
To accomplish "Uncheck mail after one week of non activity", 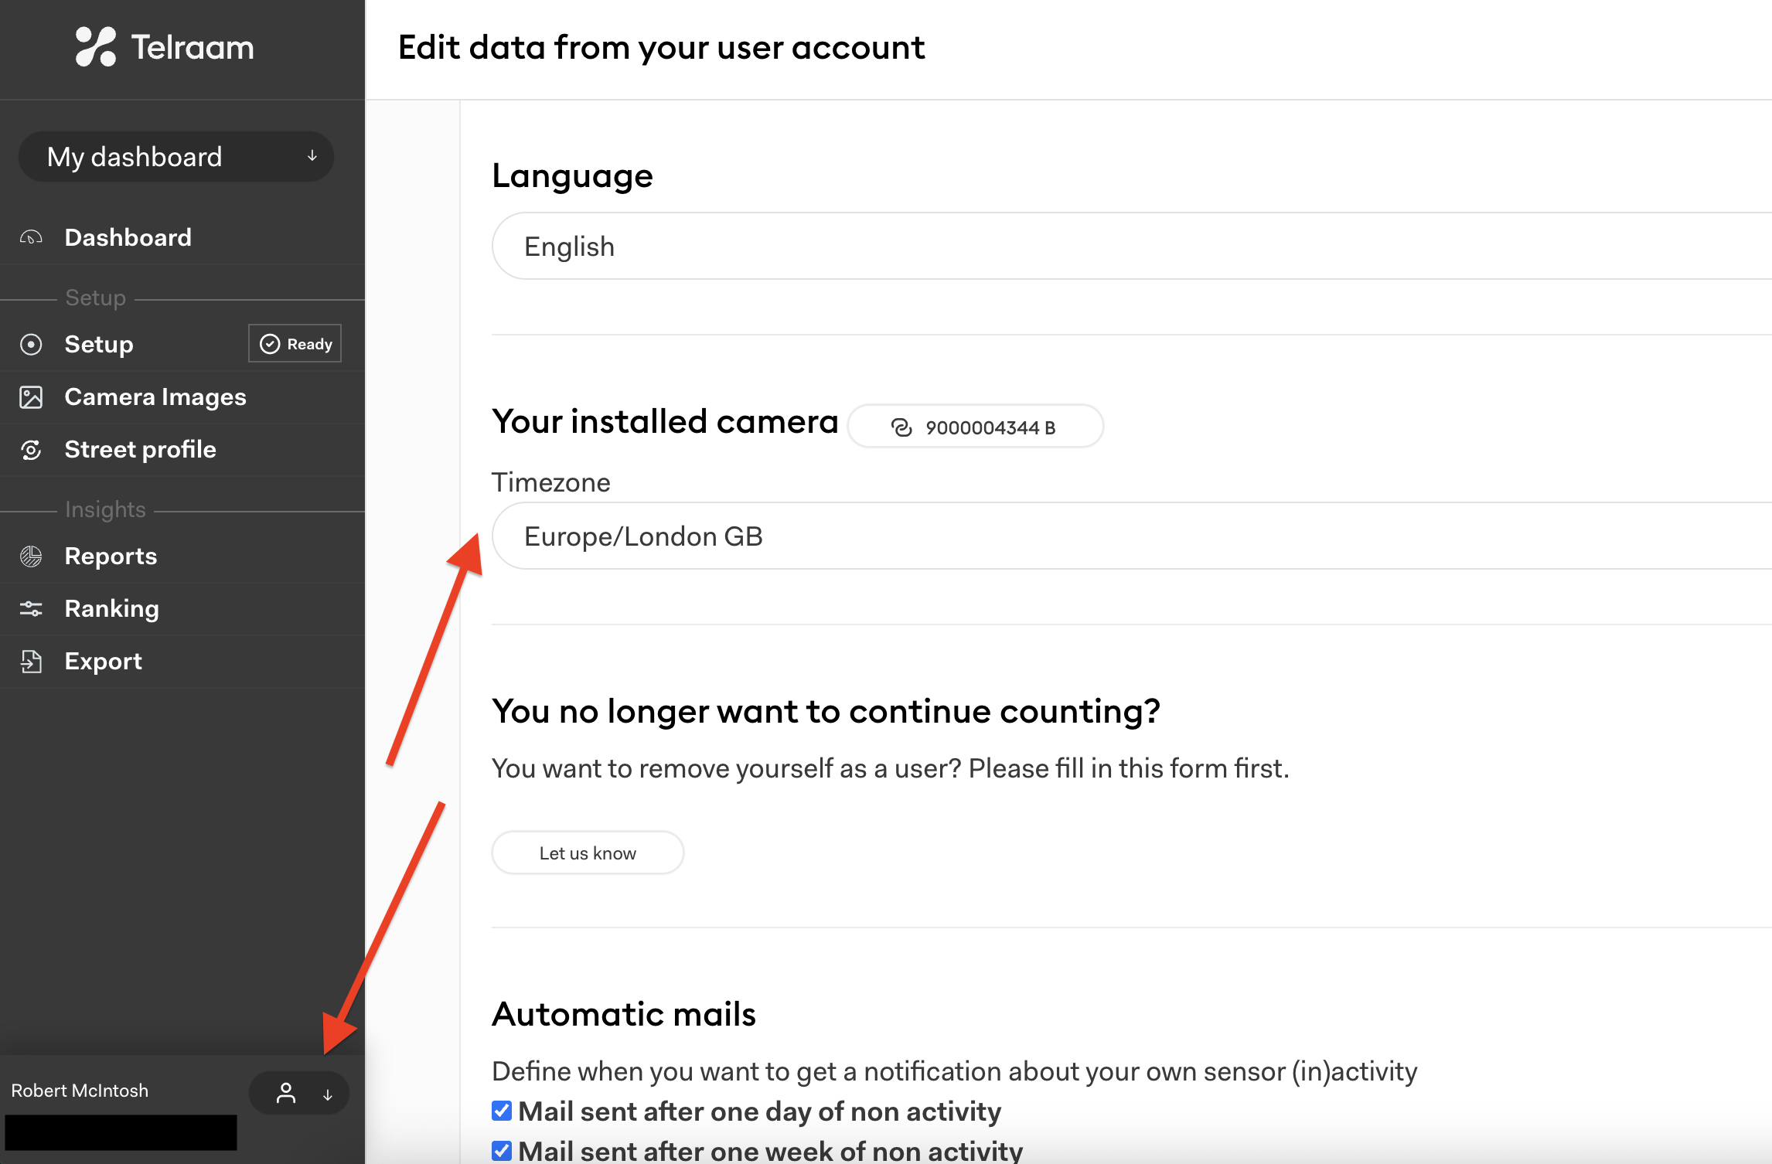I will (502, 1150).
